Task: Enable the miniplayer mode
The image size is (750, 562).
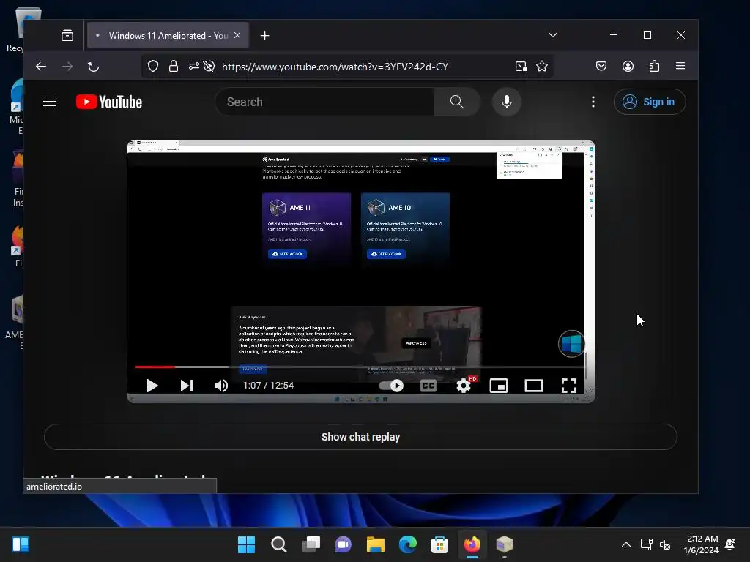Action: pos(499,386)
